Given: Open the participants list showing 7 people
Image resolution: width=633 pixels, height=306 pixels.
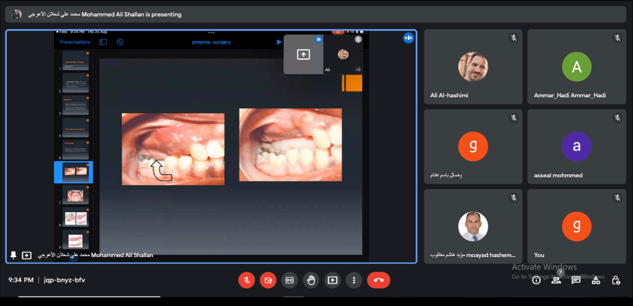Looking at the screenshot, I should pos(556,280).
